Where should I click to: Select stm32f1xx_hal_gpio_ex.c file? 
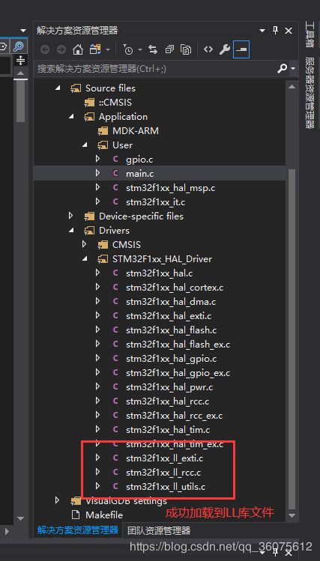(178, 373)
